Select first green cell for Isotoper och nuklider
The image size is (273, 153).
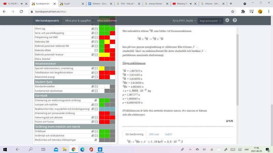[102, 105]
